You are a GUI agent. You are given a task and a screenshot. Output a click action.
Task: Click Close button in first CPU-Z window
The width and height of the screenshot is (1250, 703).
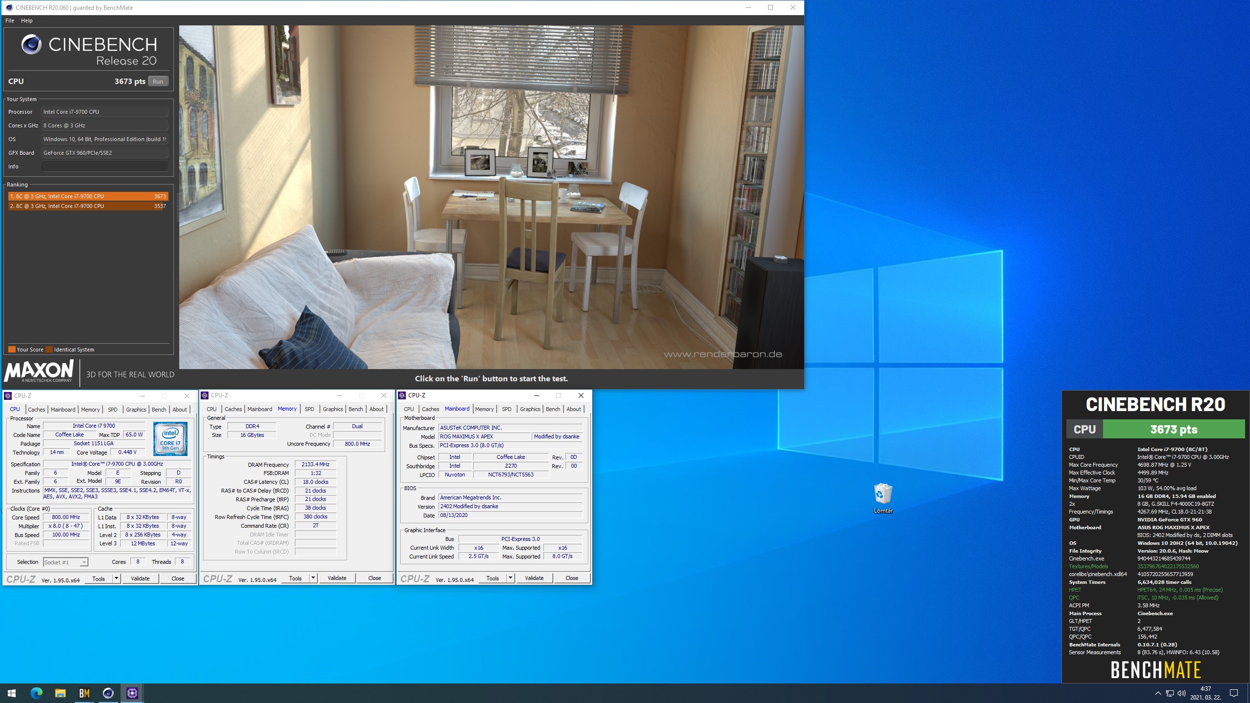coord(178,579)
